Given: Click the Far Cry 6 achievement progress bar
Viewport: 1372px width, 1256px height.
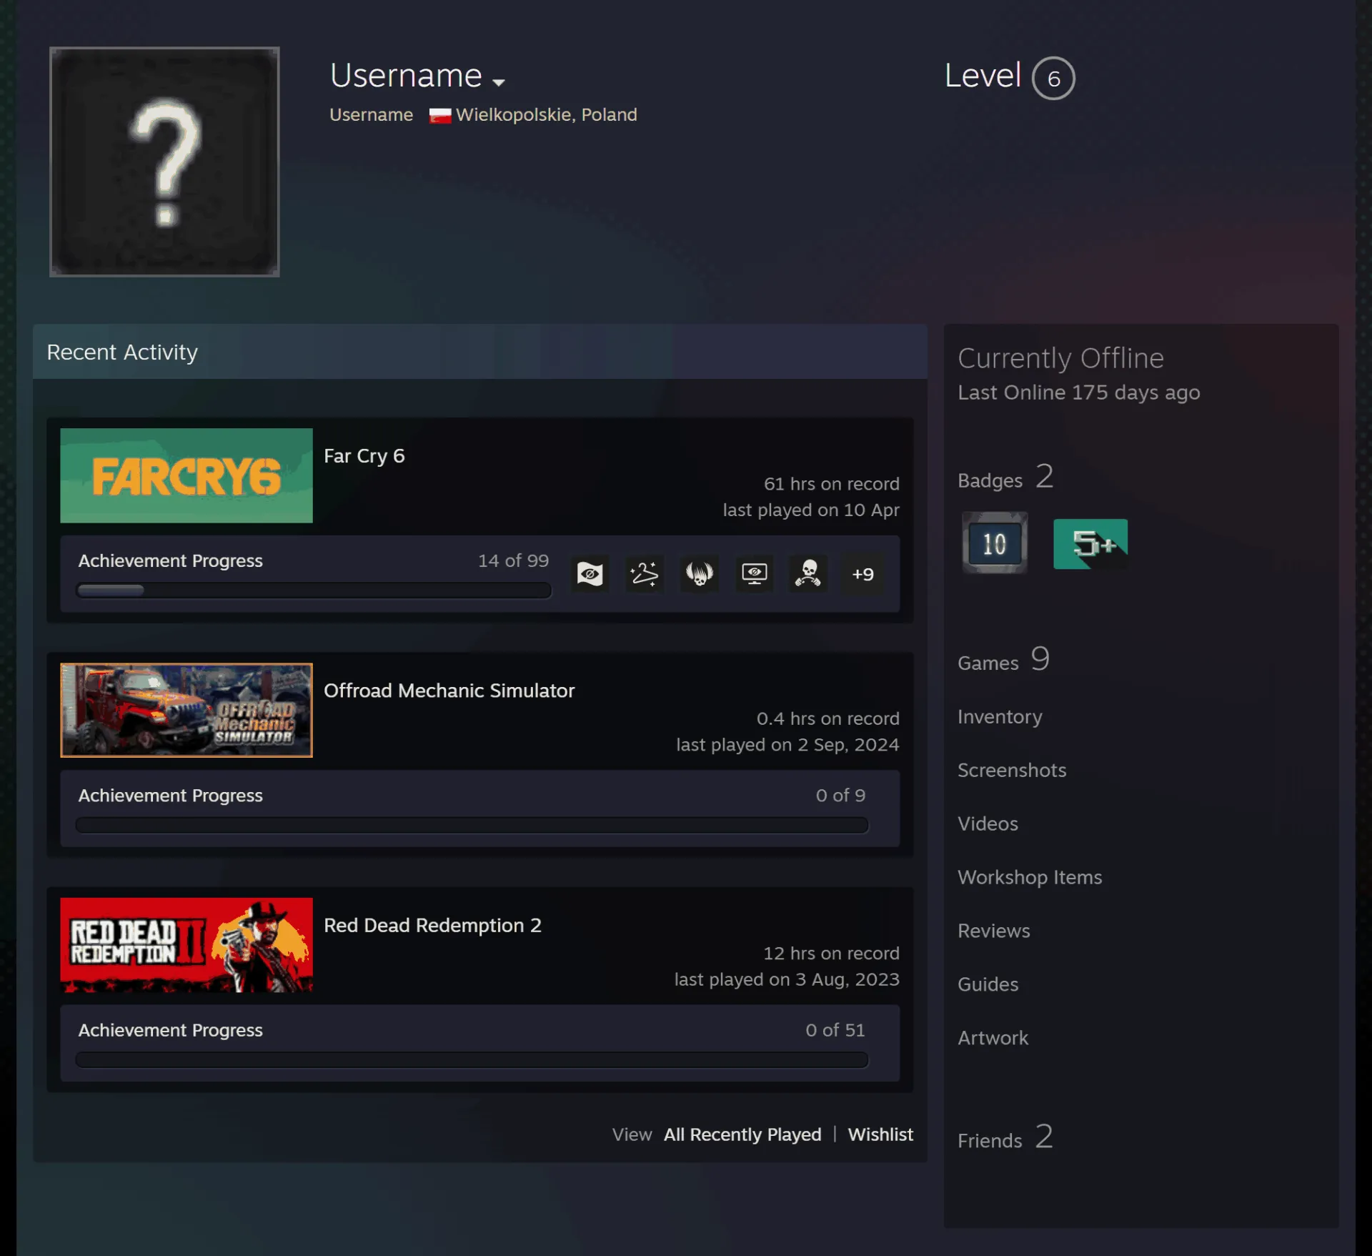Looking at the screenshot, I should [314, 590].
